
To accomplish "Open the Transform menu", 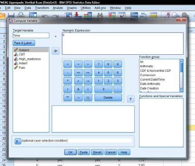I will [x=42, y=8].
